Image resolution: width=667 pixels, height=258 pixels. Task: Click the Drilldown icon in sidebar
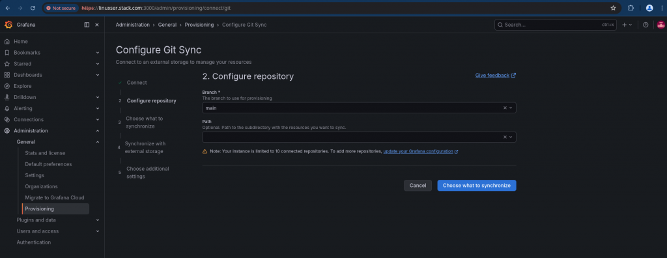[x=7, y=97]
